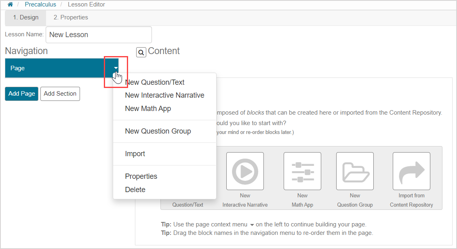Follow the Precalculus breadcrumb link

click(x=40, y=4)
